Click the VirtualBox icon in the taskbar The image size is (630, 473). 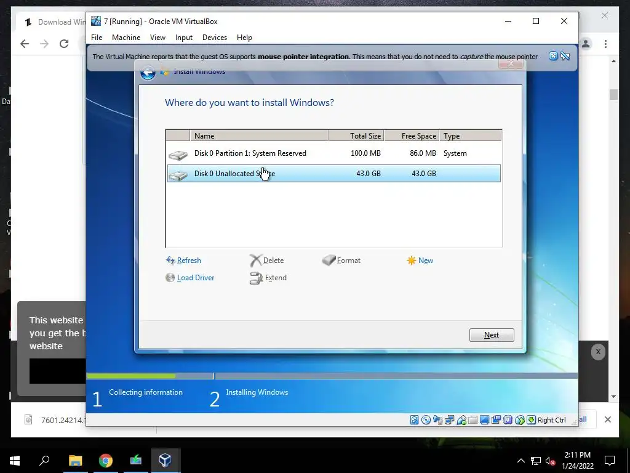coord(165,461)
